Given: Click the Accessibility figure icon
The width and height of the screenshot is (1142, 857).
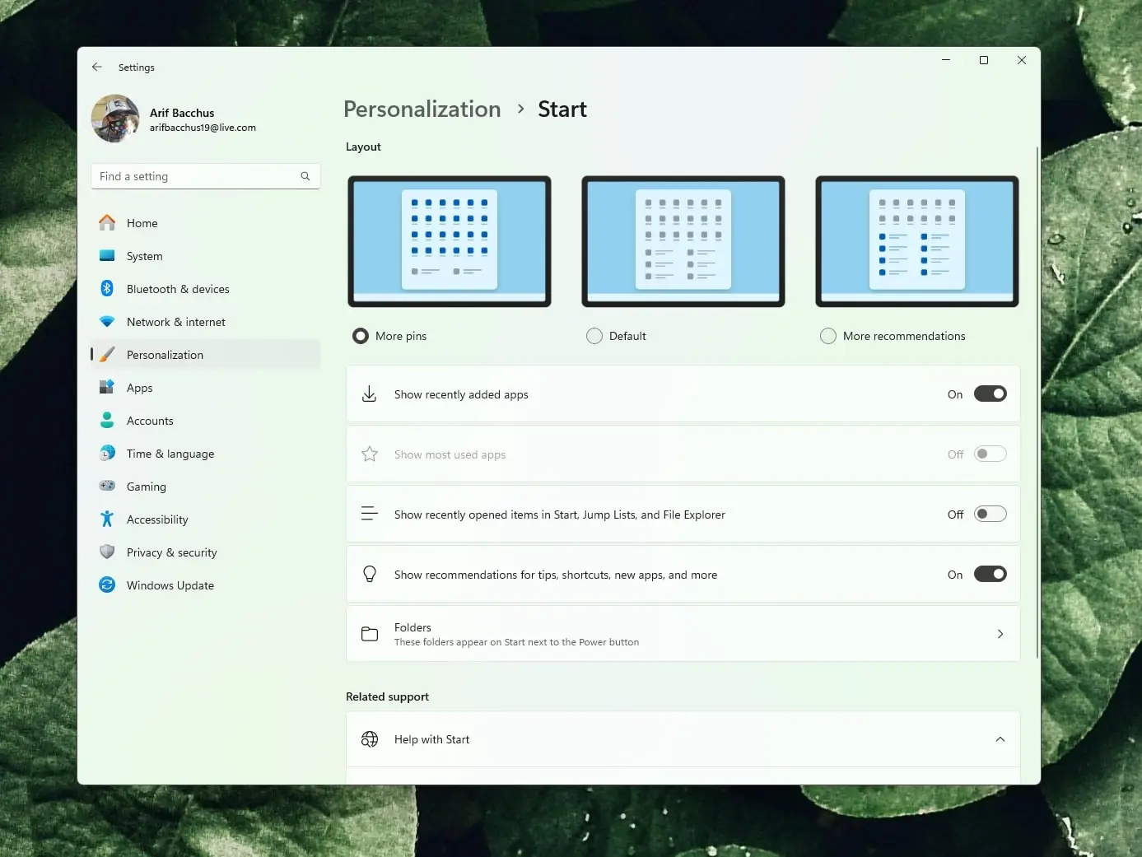Looking at the screenshot, I should [x=107, y=519].
